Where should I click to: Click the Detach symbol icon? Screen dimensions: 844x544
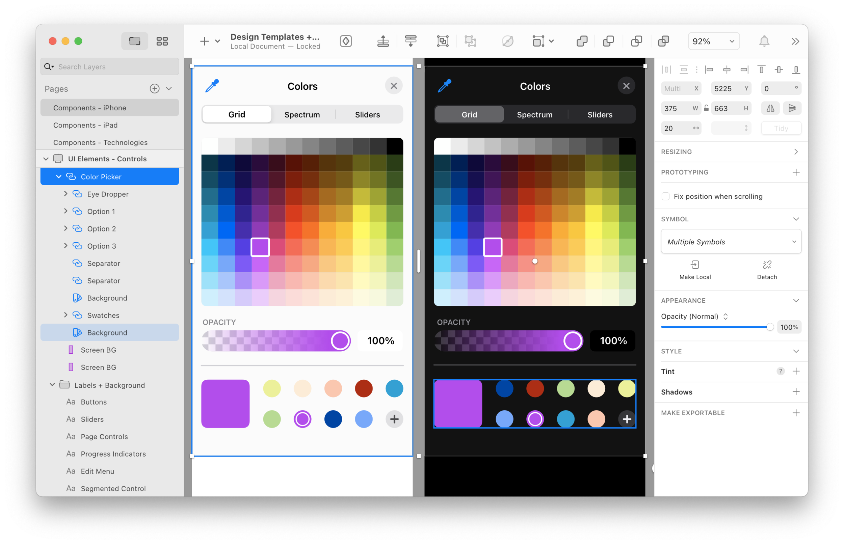[x=767, y=265]
